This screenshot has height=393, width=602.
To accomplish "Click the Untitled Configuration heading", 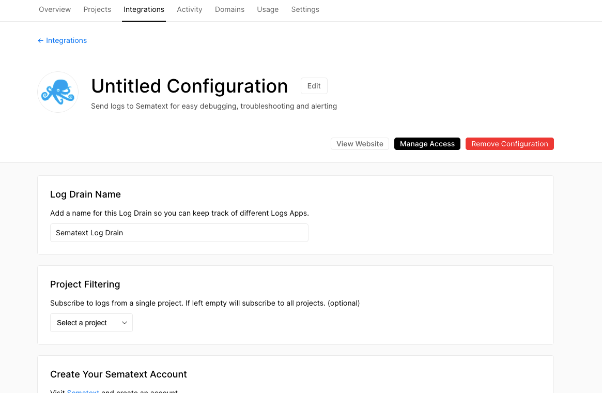I will click(190, 86).
